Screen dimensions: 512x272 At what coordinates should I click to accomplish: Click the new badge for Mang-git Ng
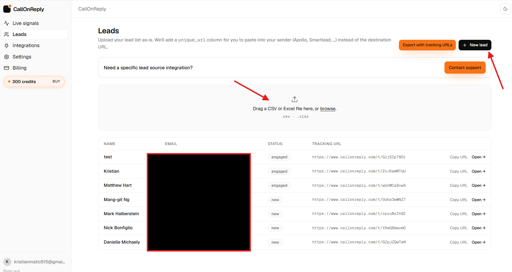click(x=275, y=200)
